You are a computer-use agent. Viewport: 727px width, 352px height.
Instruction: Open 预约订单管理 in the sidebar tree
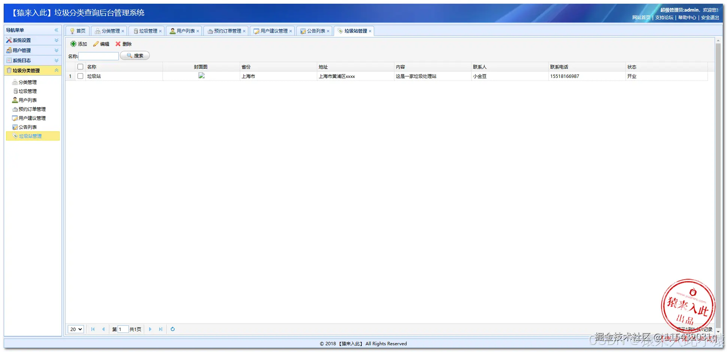pos(32,109)
